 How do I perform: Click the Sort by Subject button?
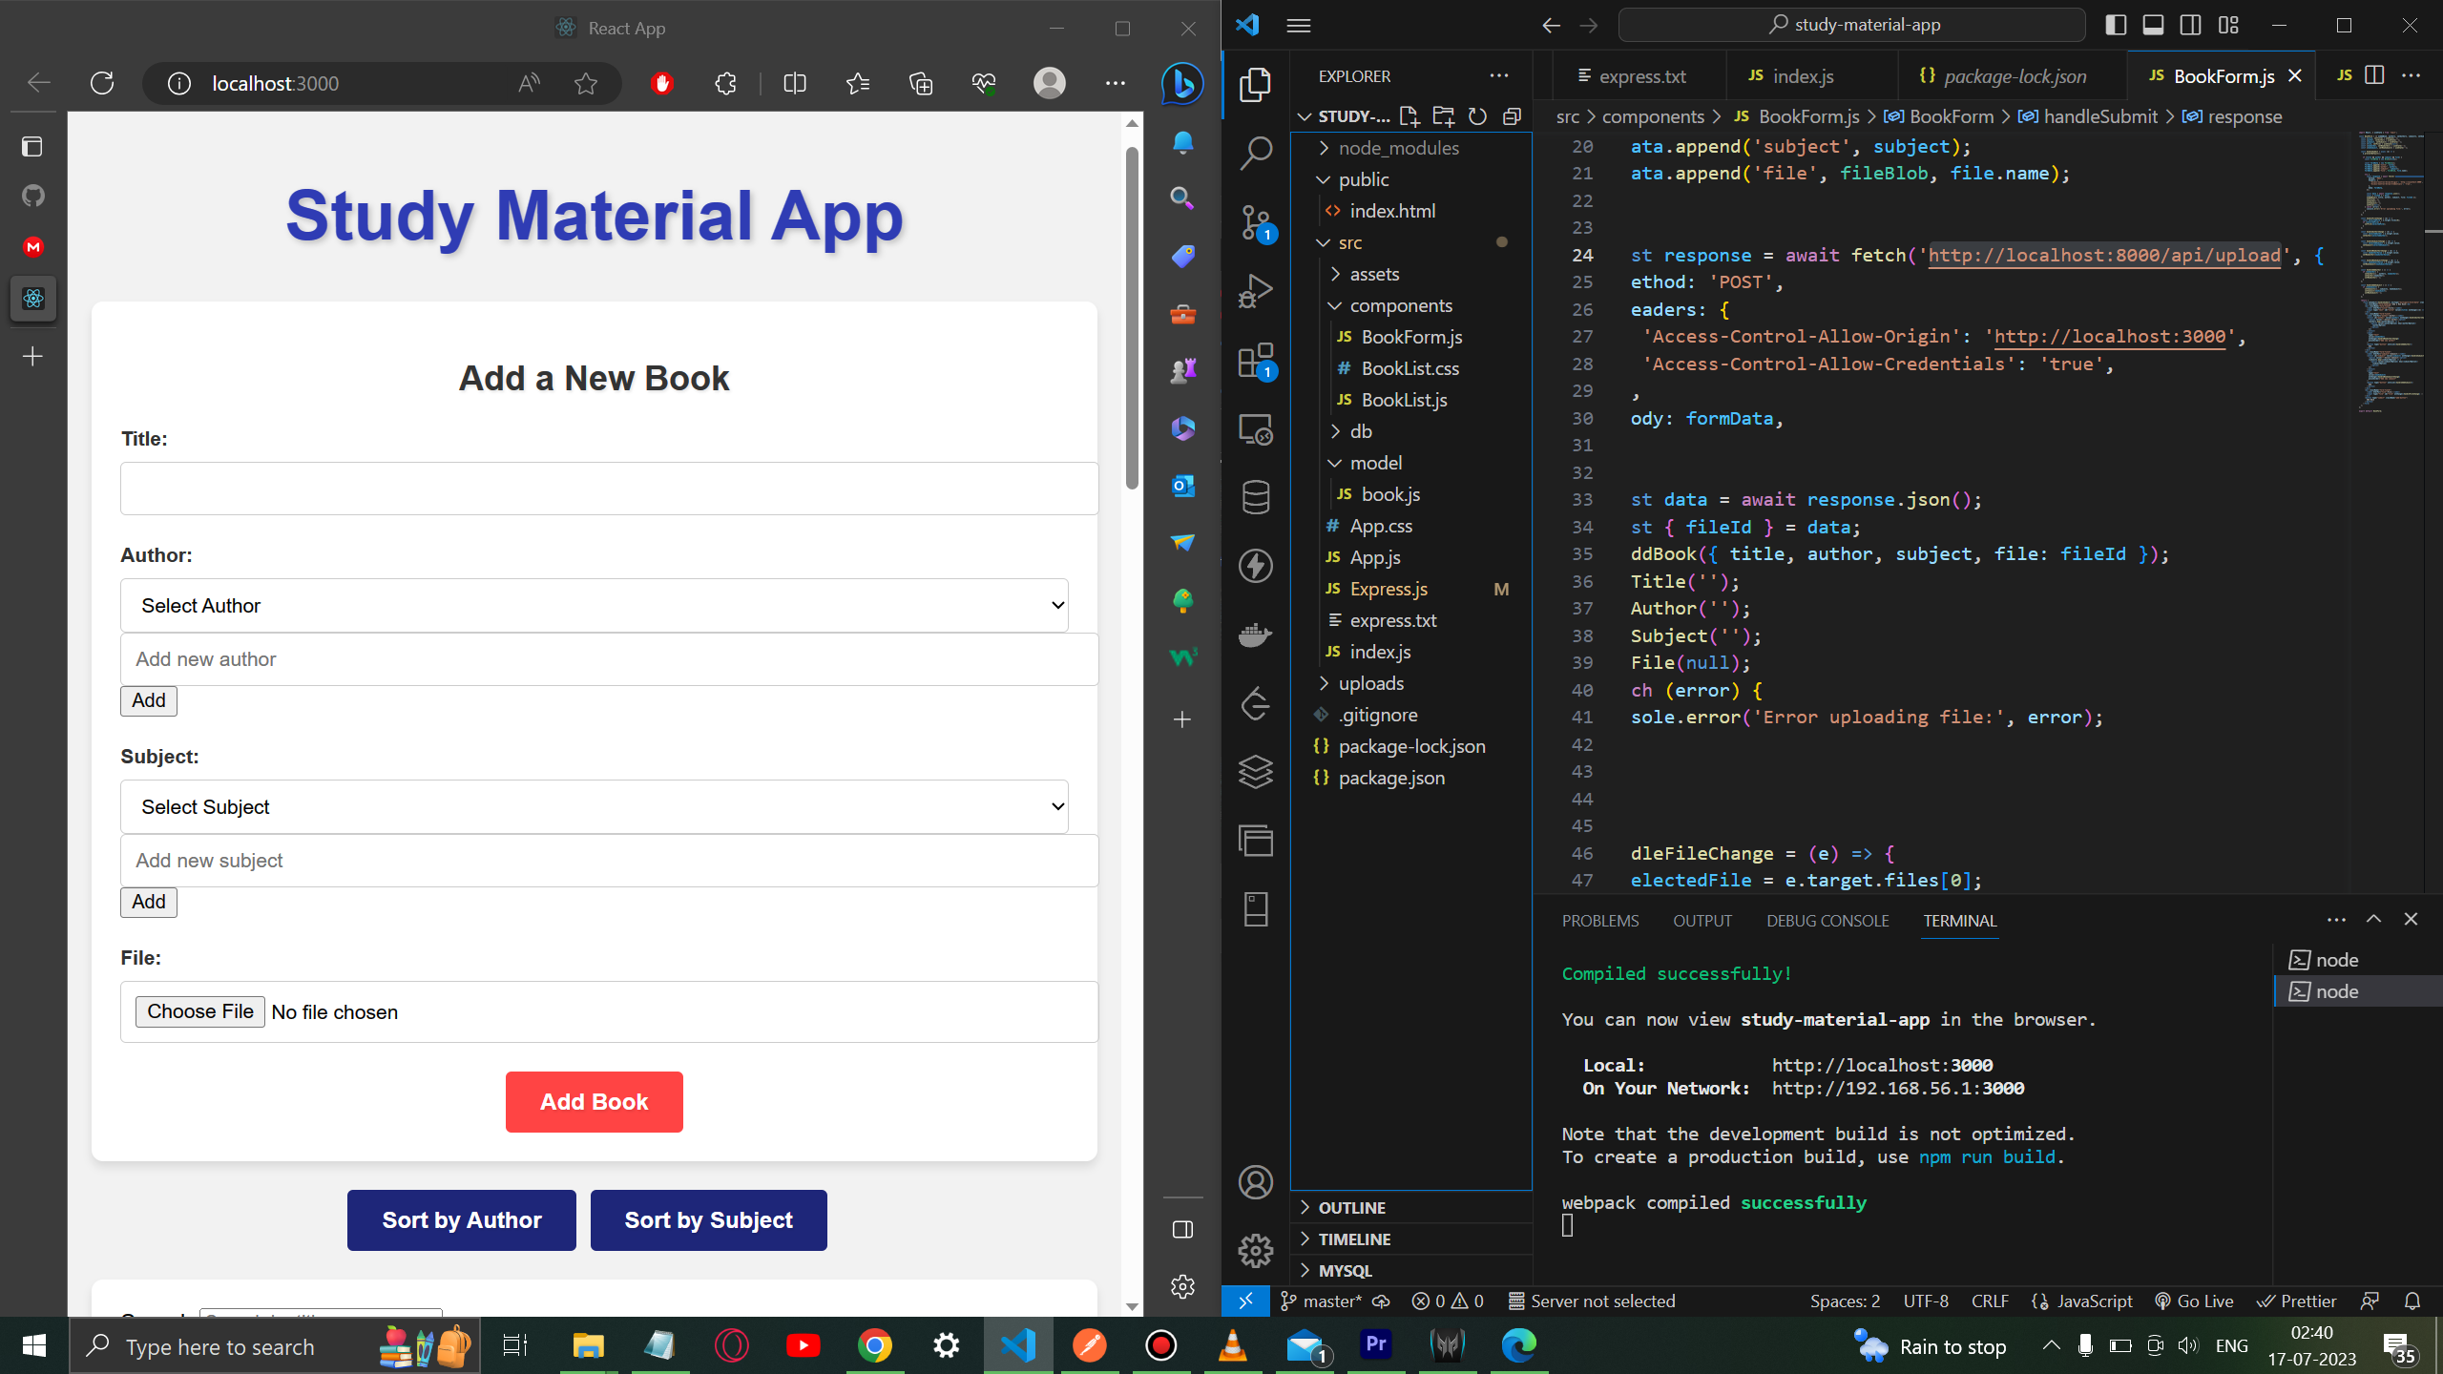[707, 1220]
